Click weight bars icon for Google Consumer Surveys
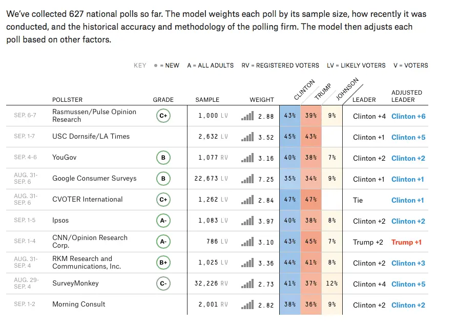Image resolution: width=458 pixels, height=327 pixels. tap(247, 179)
